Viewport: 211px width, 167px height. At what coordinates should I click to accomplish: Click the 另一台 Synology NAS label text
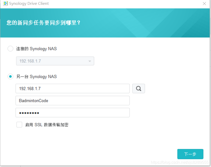coord(37,77)
